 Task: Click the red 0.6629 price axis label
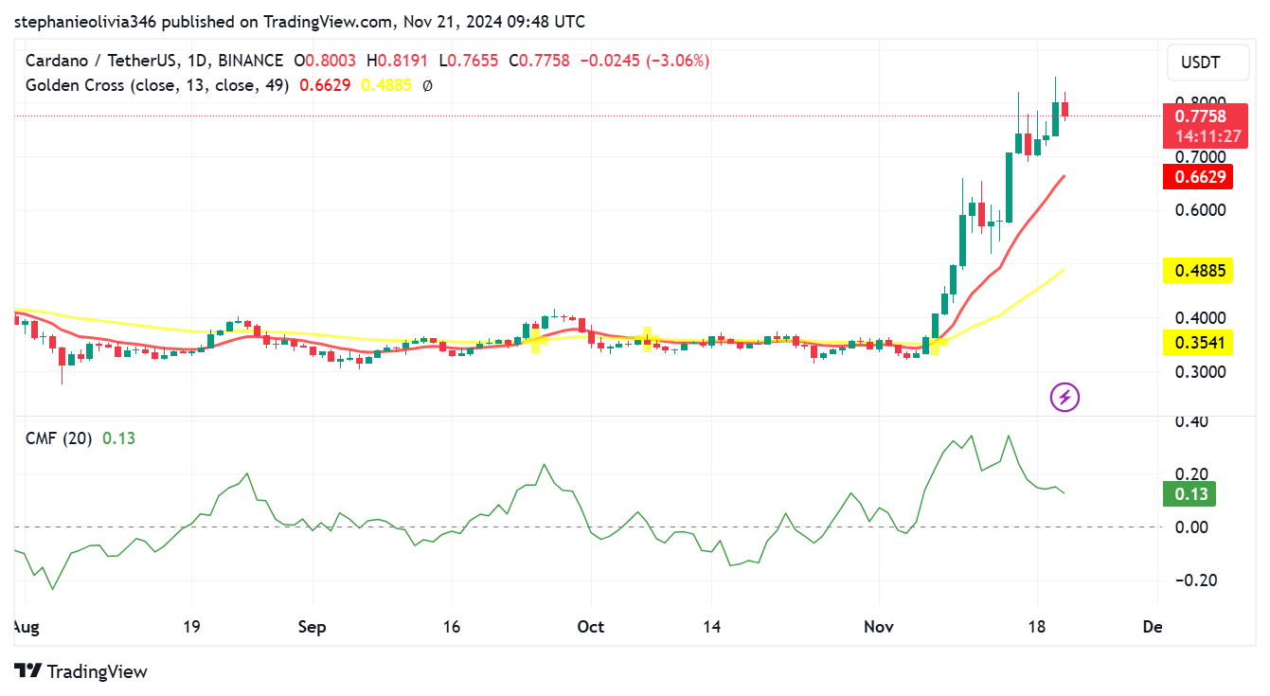pos(1200,176)
